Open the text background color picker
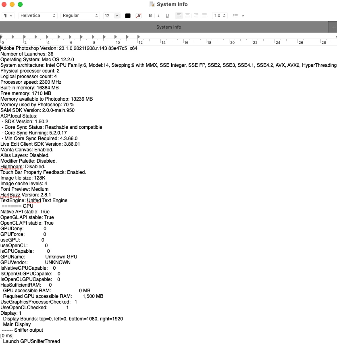 139,16
